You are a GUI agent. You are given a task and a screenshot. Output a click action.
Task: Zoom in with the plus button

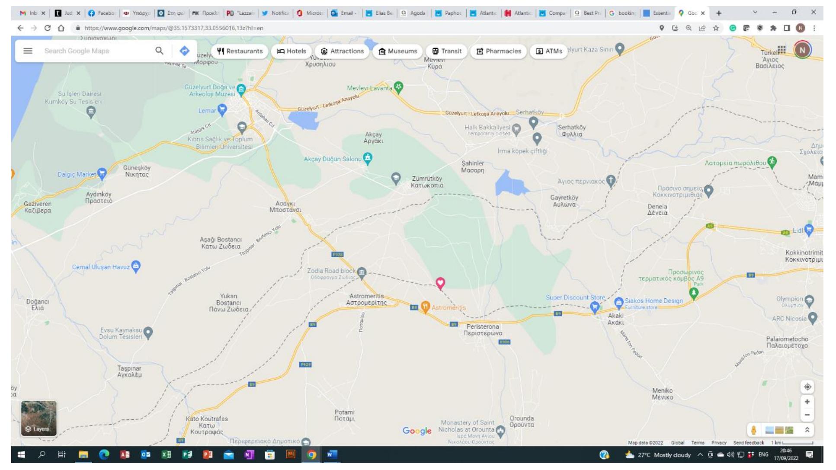807,402
